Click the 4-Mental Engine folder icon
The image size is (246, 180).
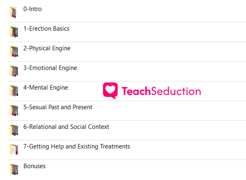[x=14, y=91]
